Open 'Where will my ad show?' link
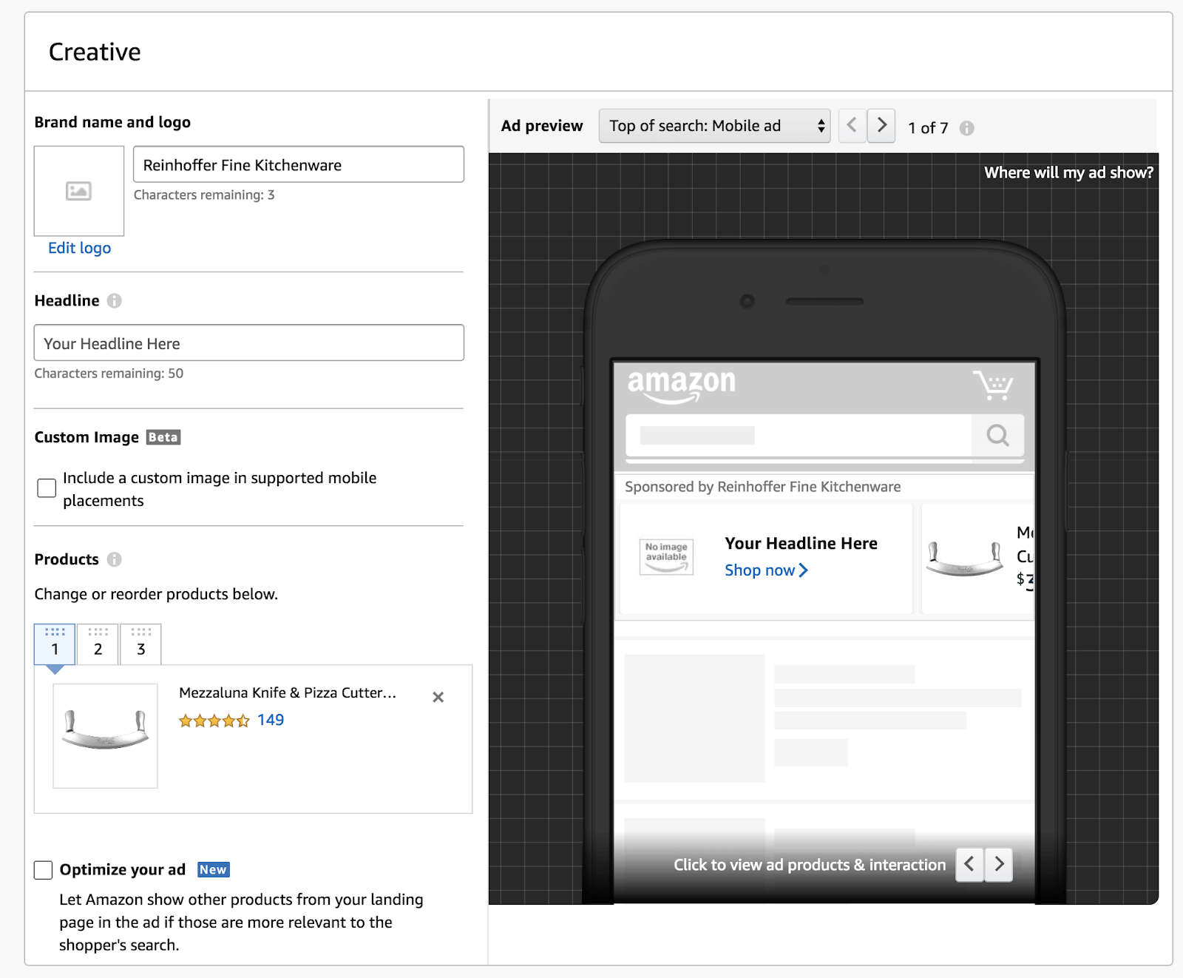The width and height of the screenshot is (1183, 978). click(1068, 172)
